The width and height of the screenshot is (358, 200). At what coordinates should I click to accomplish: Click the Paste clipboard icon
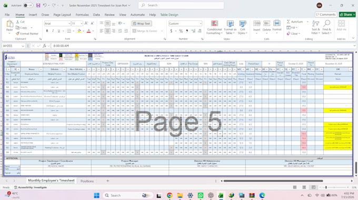coord(9,24)
